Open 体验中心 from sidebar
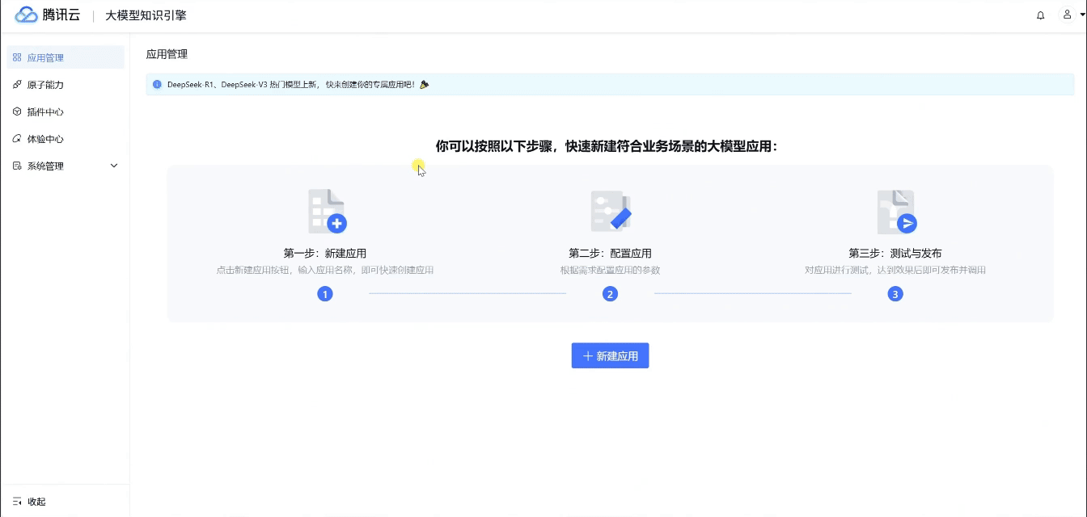Image resolution: width=1087 pixels, height=517 pixels. point(45,139)
